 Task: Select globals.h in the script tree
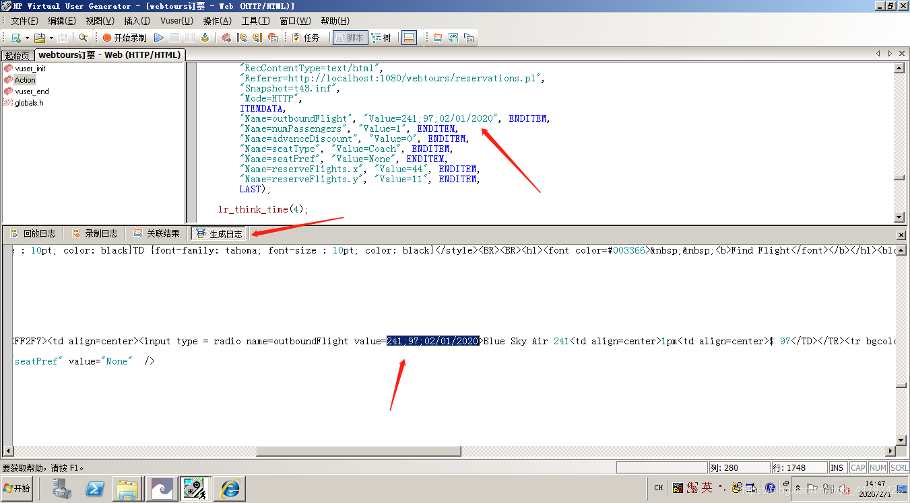(29, 103)
